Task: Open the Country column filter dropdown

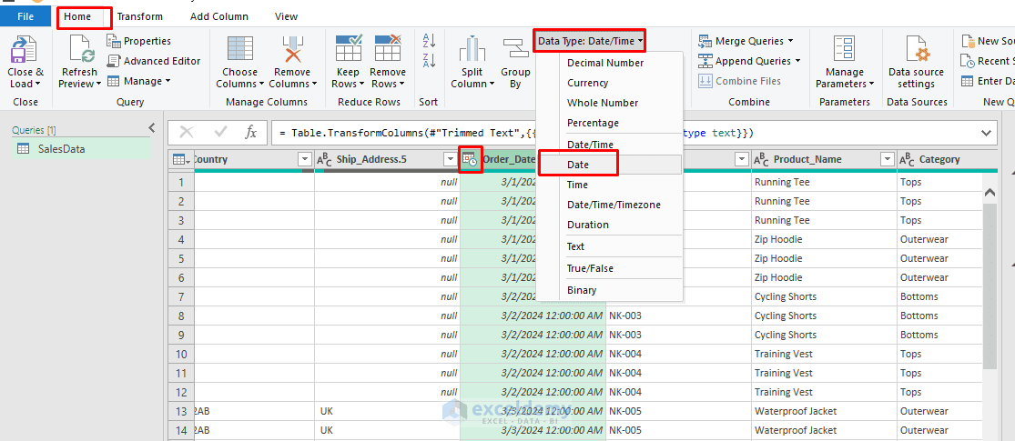Action: click(x=305, y=159)
